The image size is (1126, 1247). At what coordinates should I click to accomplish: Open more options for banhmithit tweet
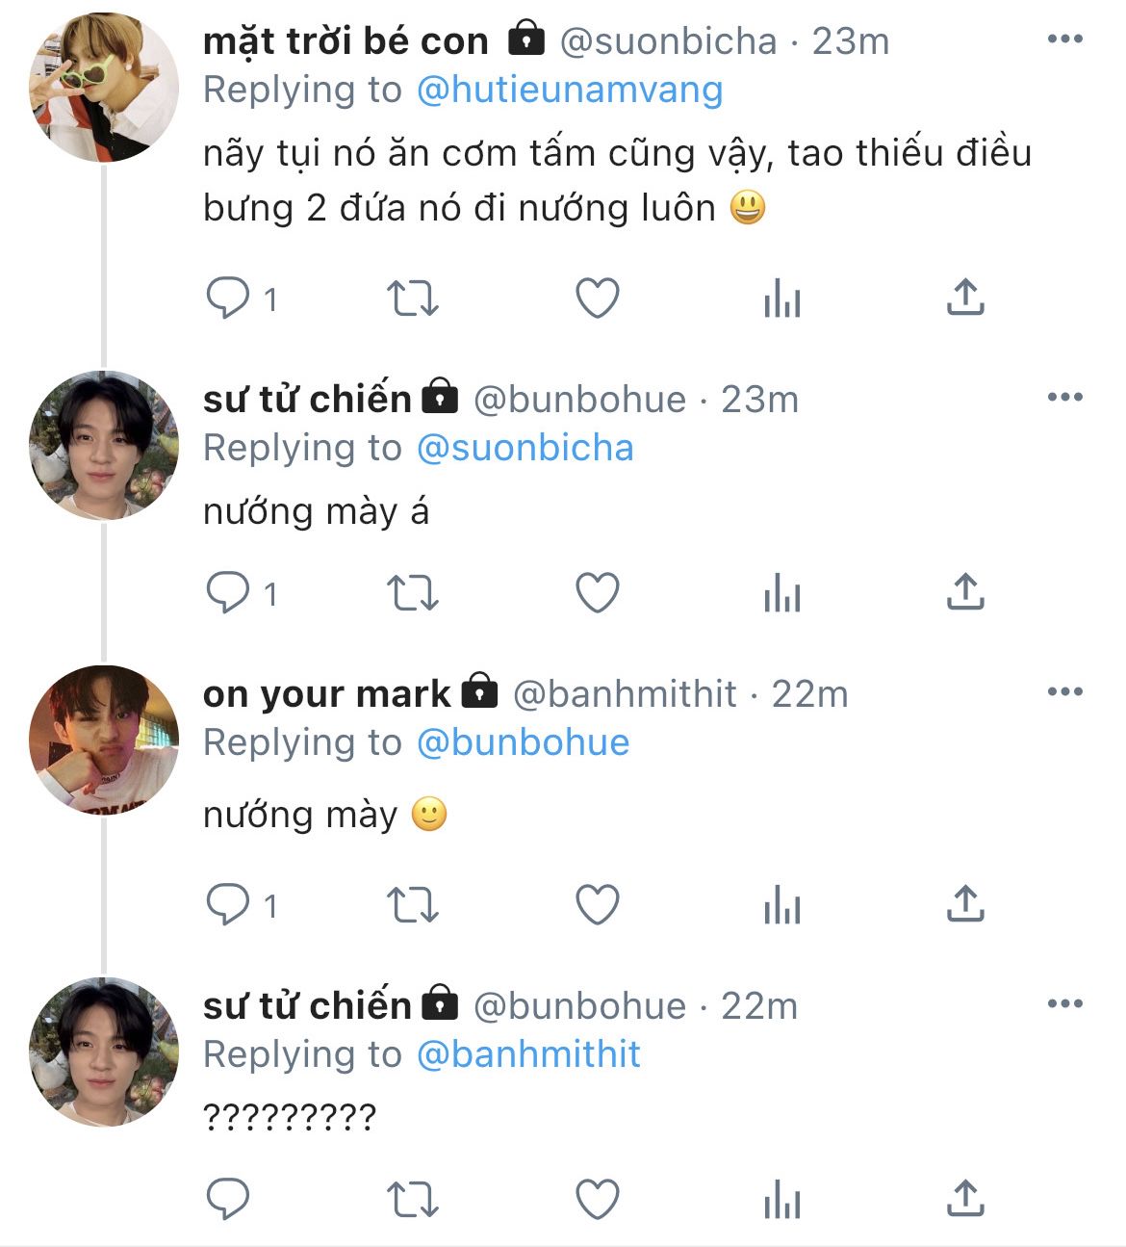click(x=1064, y=692)
